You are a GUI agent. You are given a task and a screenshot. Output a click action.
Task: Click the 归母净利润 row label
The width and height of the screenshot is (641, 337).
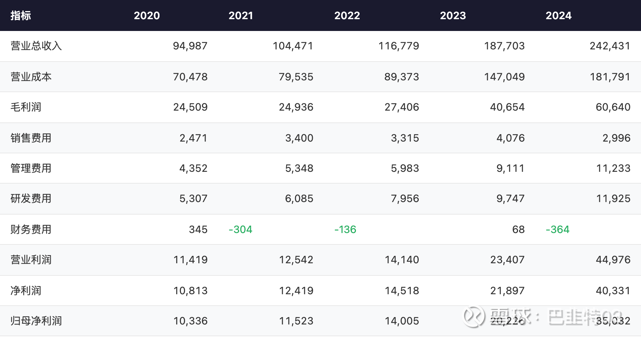click(36, 321)
